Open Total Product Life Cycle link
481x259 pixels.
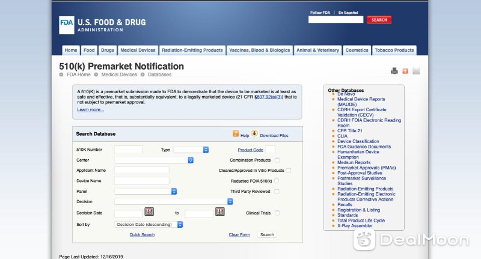pos(361,221)
